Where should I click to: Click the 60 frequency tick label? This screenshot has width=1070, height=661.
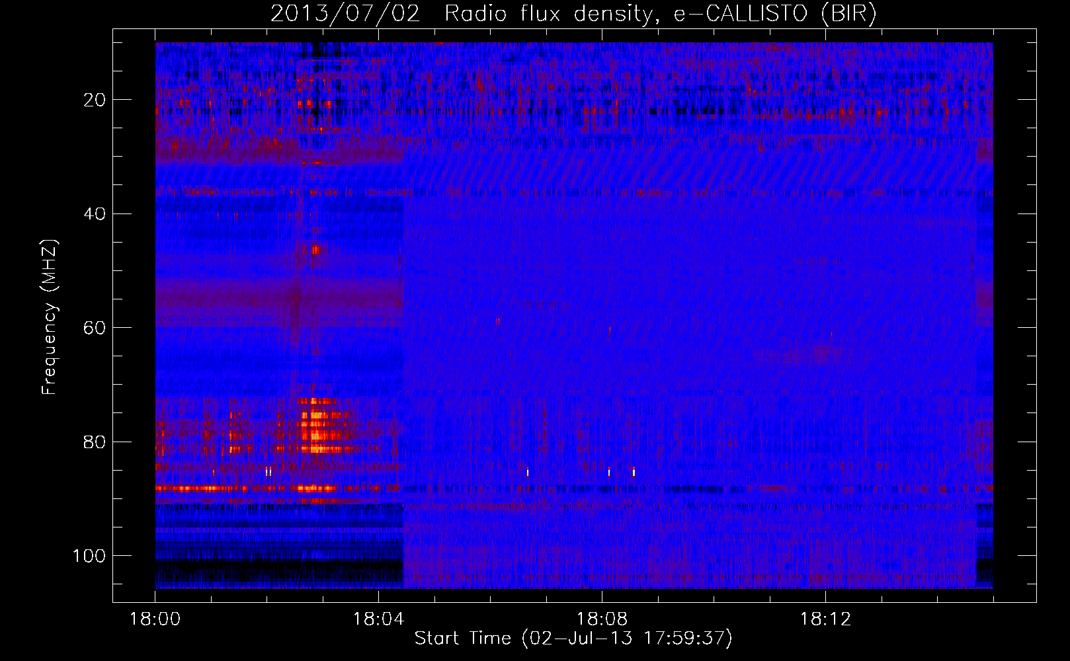coord(95,328)
